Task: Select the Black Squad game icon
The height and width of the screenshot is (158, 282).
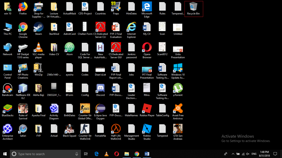Action: (x=69, y=131)
